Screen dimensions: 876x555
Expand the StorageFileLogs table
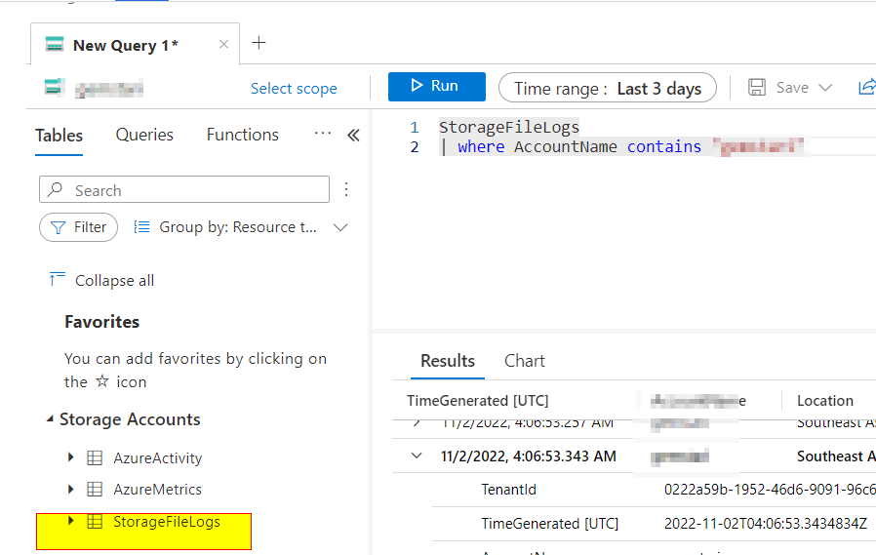tap(71, 521)
